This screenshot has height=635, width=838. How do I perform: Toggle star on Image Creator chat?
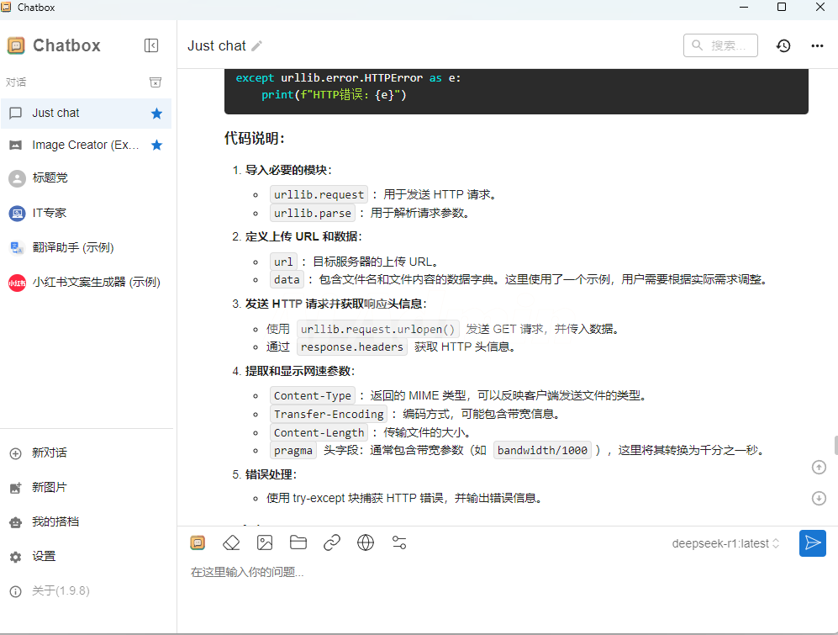(x=156, y=146)
